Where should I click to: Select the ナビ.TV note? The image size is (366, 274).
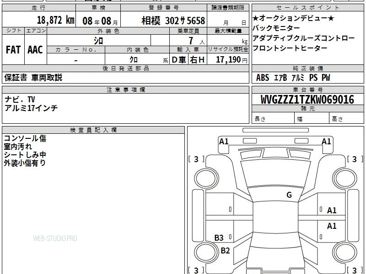20,100
